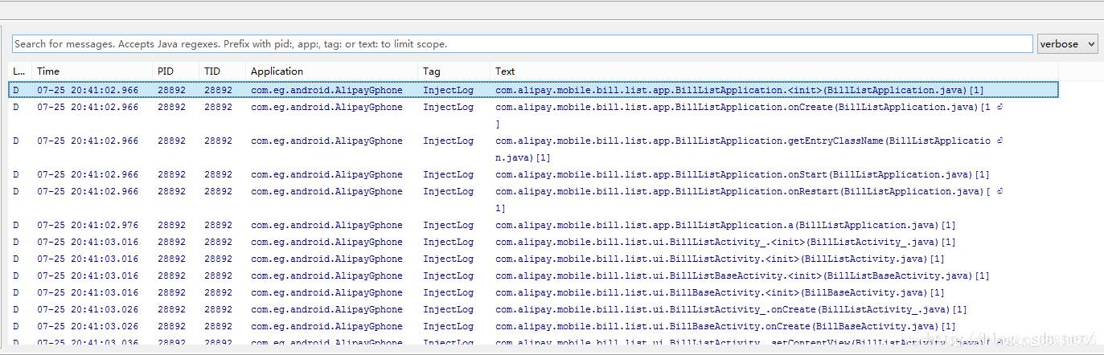Select the BillListApplication.<init> log entry

pos(533,90)
